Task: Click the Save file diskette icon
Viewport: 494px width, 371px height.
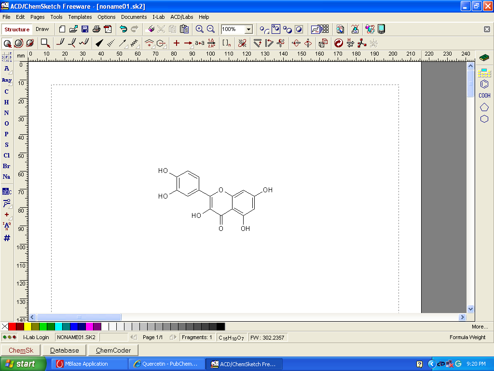Action: pyautogui.click(x=85, y=29)
